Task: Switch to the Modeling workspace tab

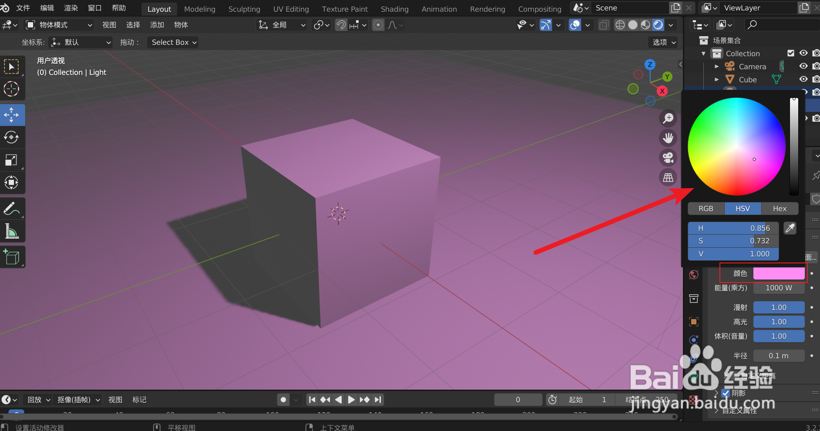Action: coord(200,9)
